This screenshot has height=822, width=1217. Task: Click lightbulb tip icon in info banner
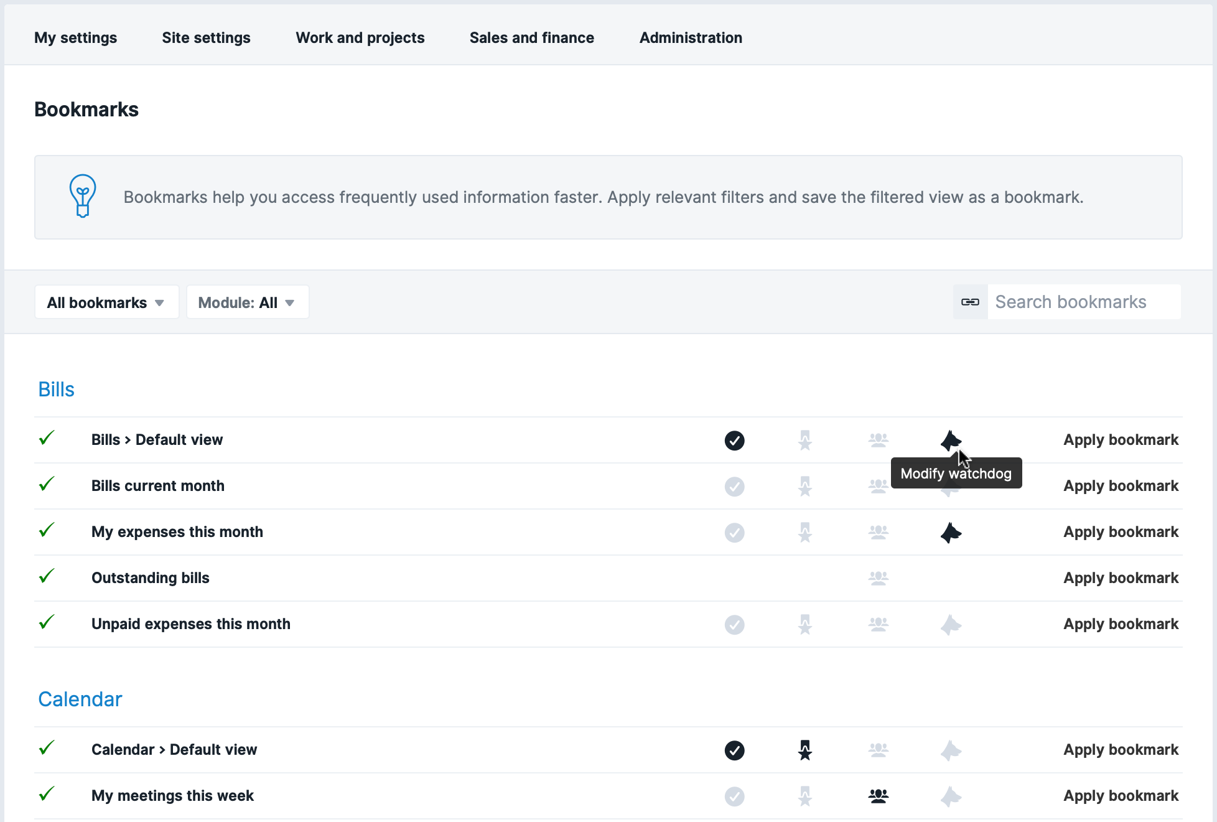coord(82,196)
